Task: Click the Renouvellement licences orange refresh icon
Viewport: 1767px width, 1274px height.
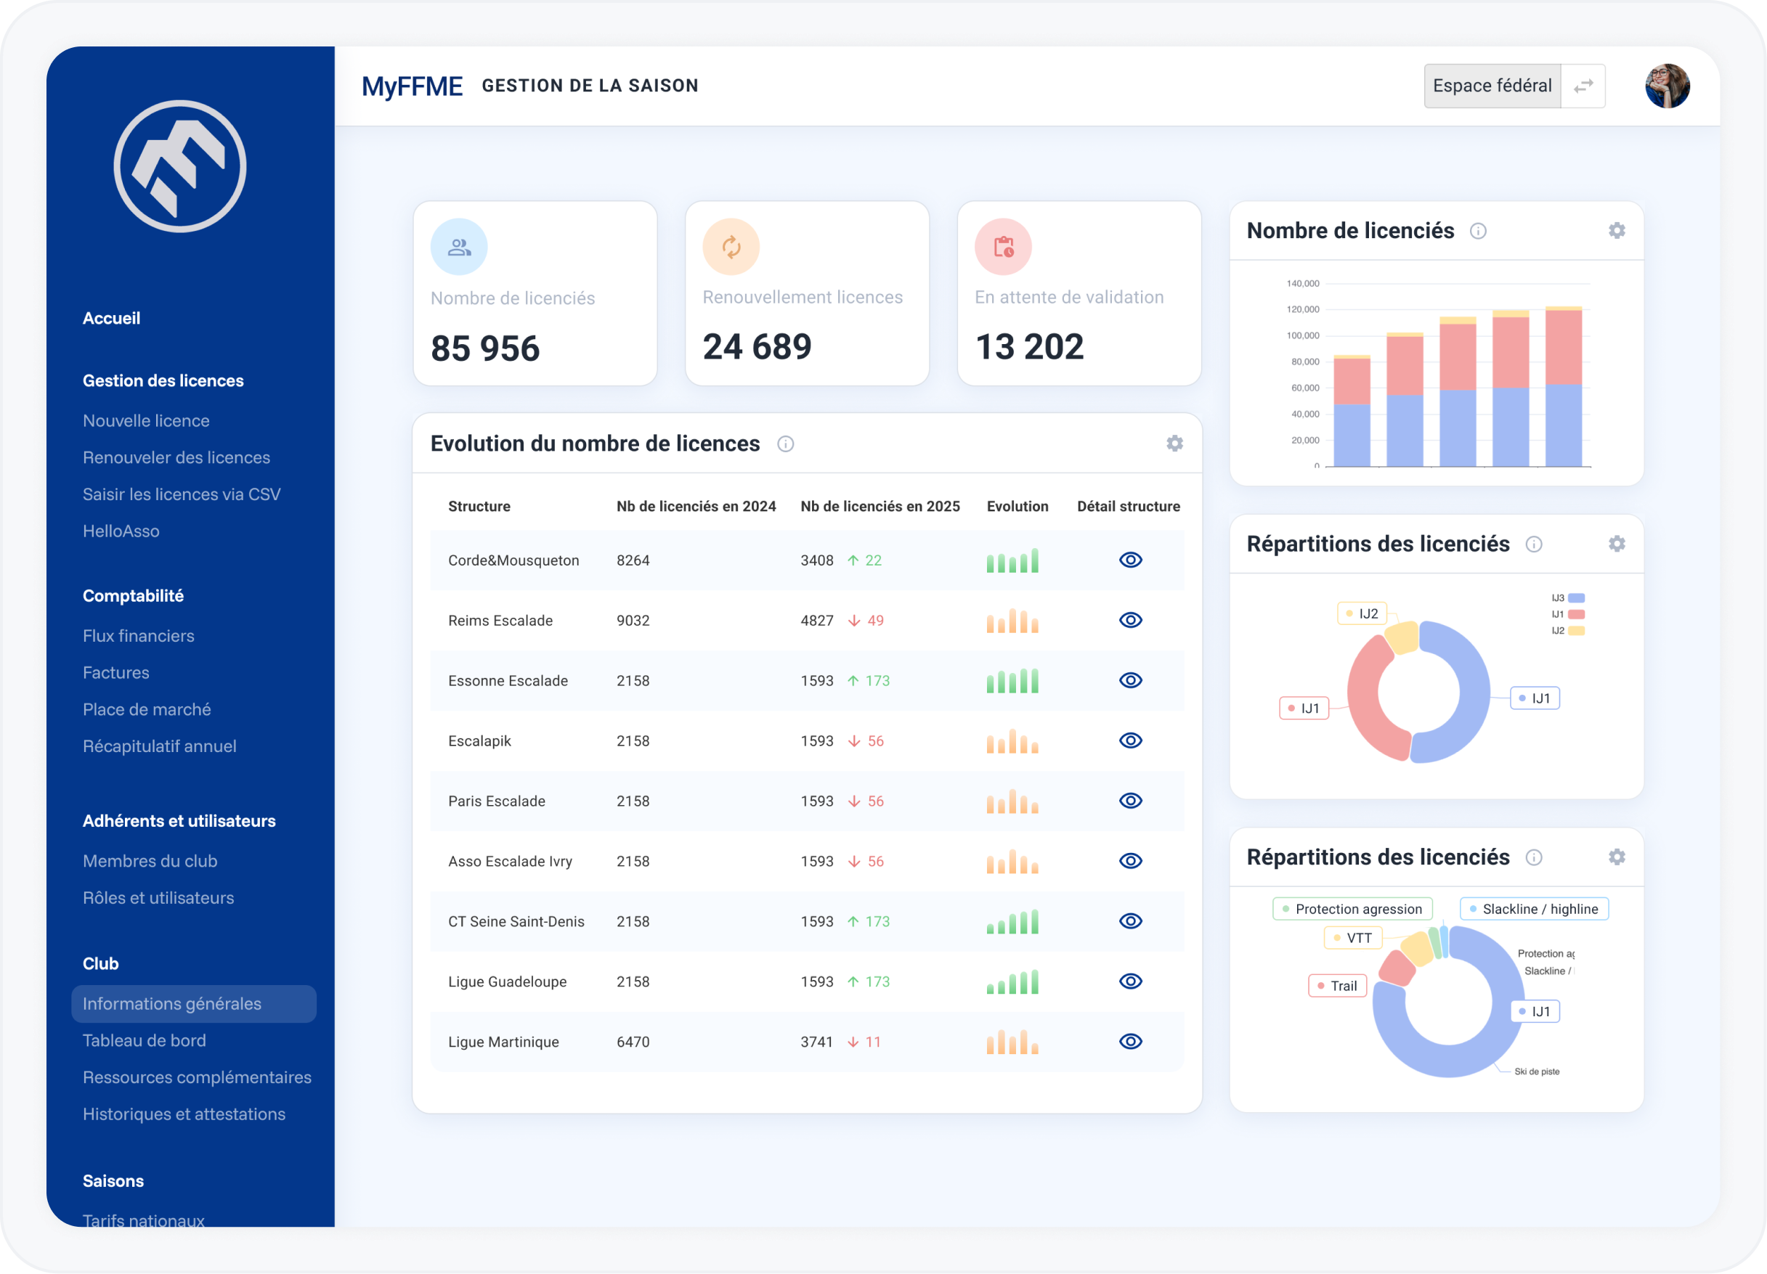Action: [730, 248]
